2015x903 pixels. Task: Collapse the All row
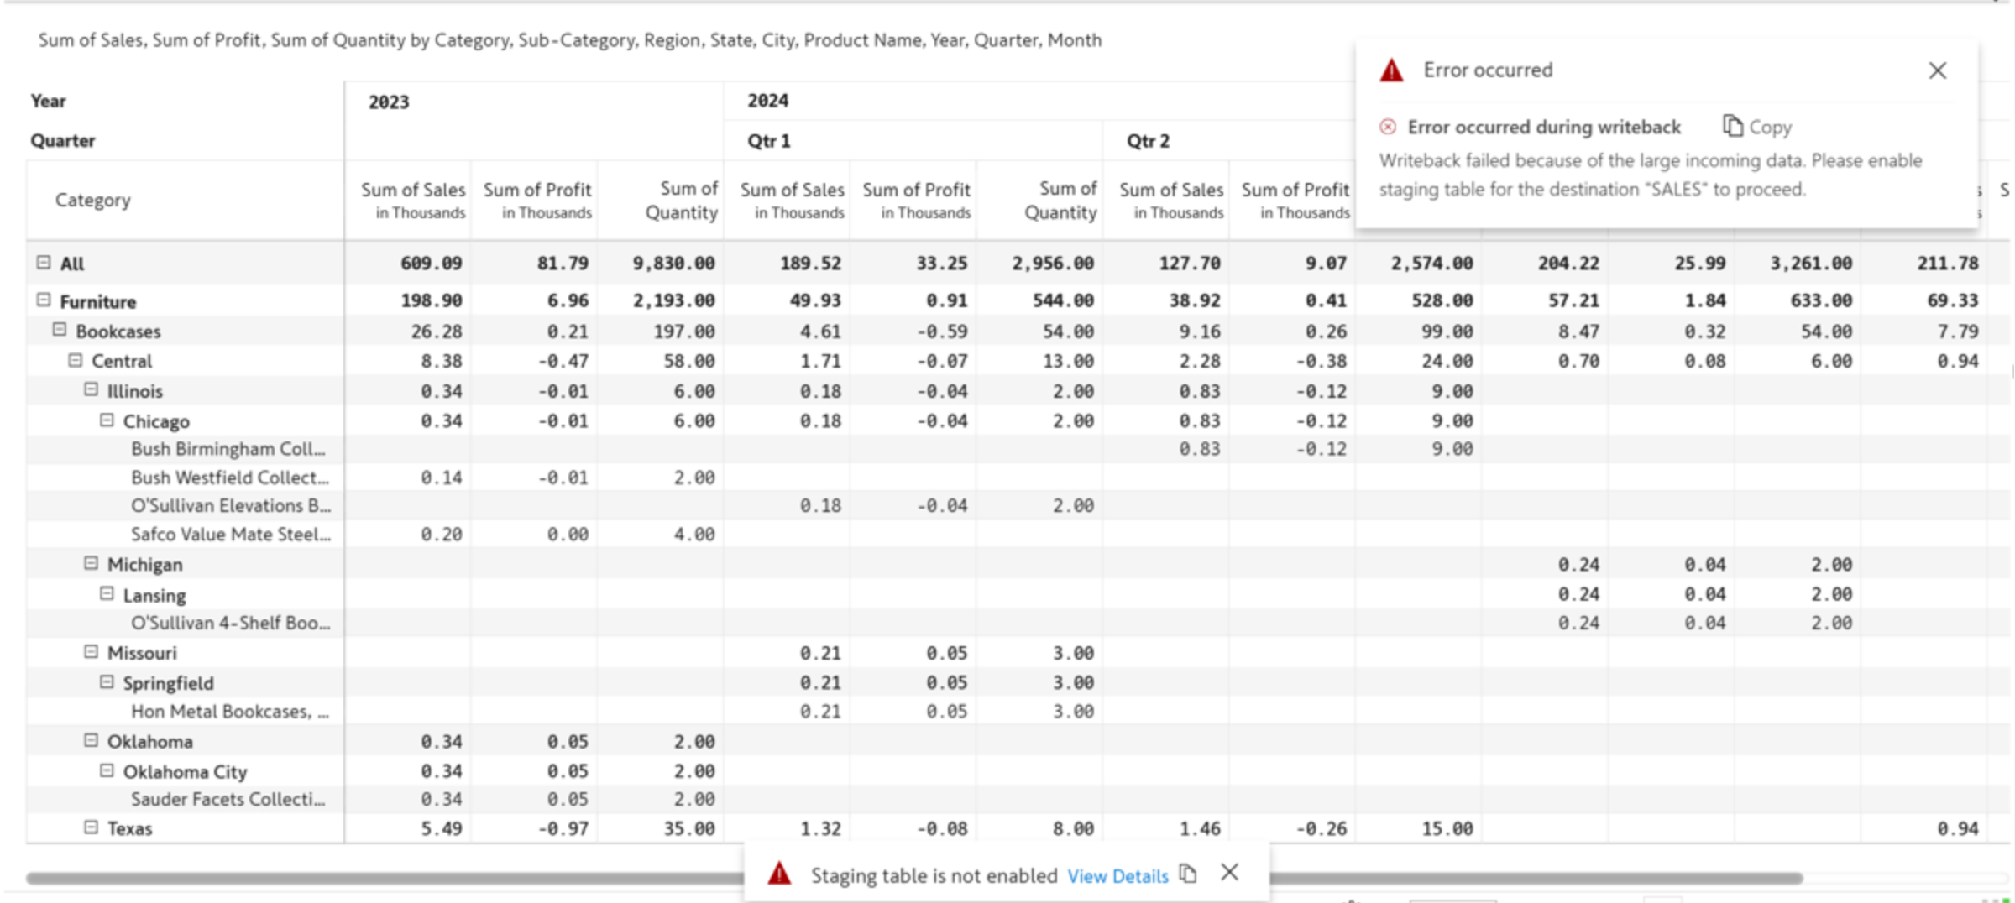click(x=44, y=262)
